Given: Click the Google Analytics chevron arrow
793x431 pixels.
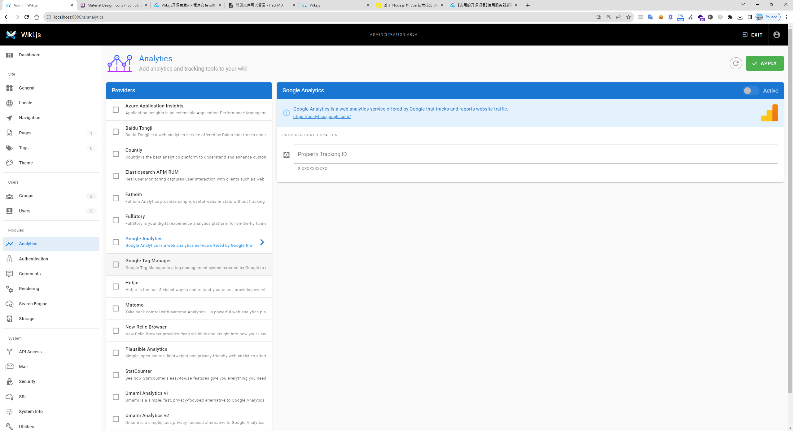Looking at the screenshot, I should point(262,242).
